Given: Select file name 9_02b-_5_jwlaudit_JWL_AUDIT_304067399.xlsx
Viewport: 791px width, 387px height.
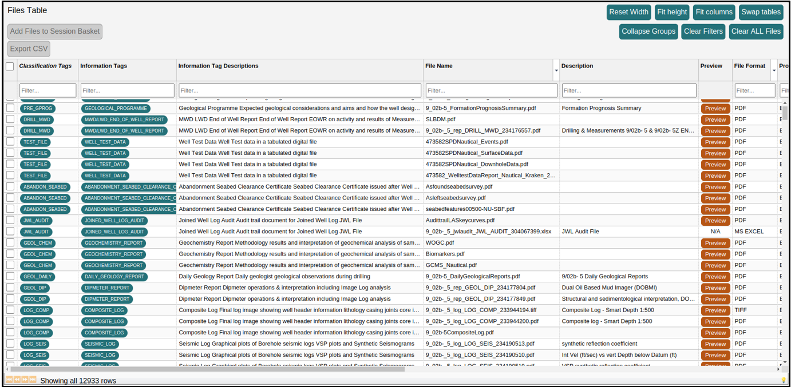Looking at the screenshot, I should (x=488, y=232).
